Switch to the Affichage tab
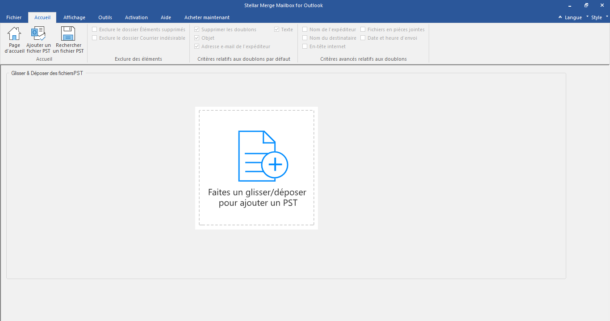This screenshot has width=610, height=321. coord(74,17)
